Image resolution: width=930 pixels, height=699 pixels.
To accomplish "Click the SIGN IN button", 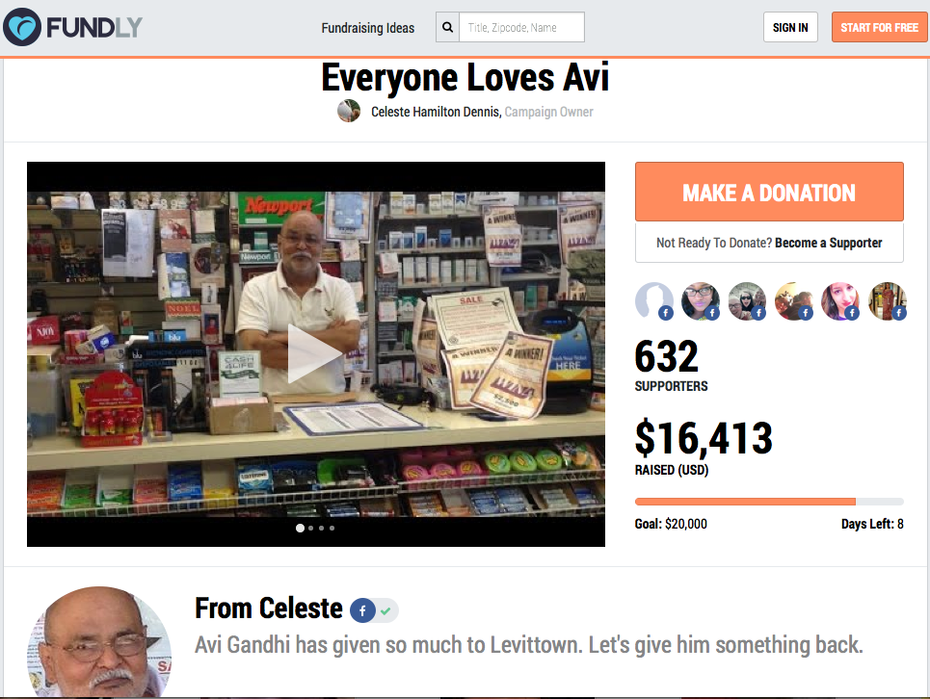I will pos(790,27).
